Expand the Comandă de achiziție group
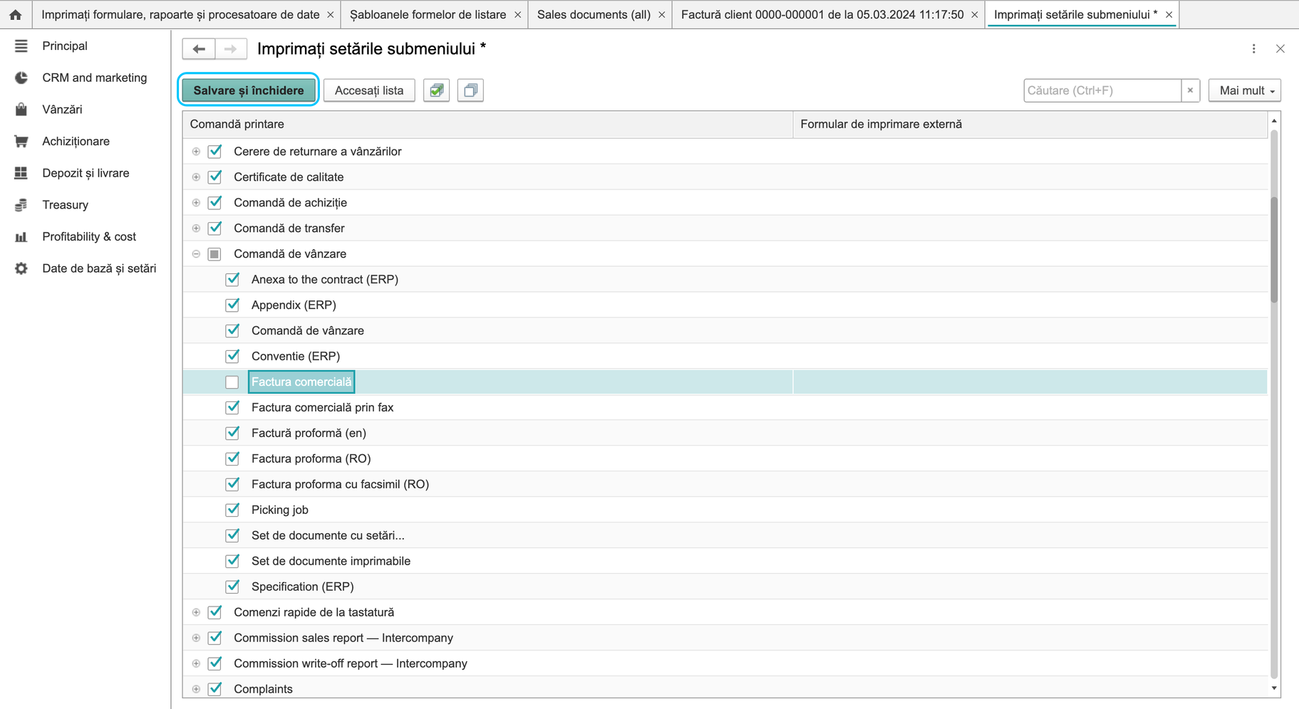This screenshot has height=709, width=1299. (x=196, y=203)
